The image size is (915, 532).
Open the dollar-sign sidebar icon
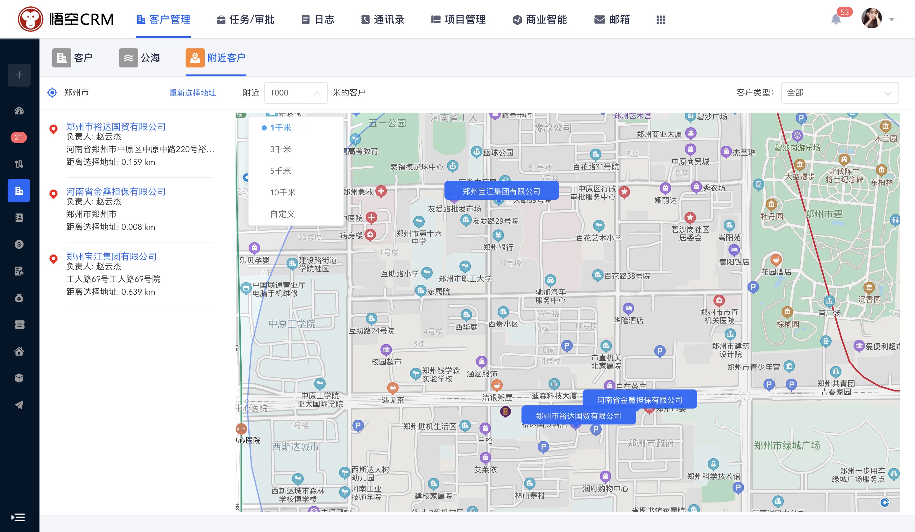19,244
